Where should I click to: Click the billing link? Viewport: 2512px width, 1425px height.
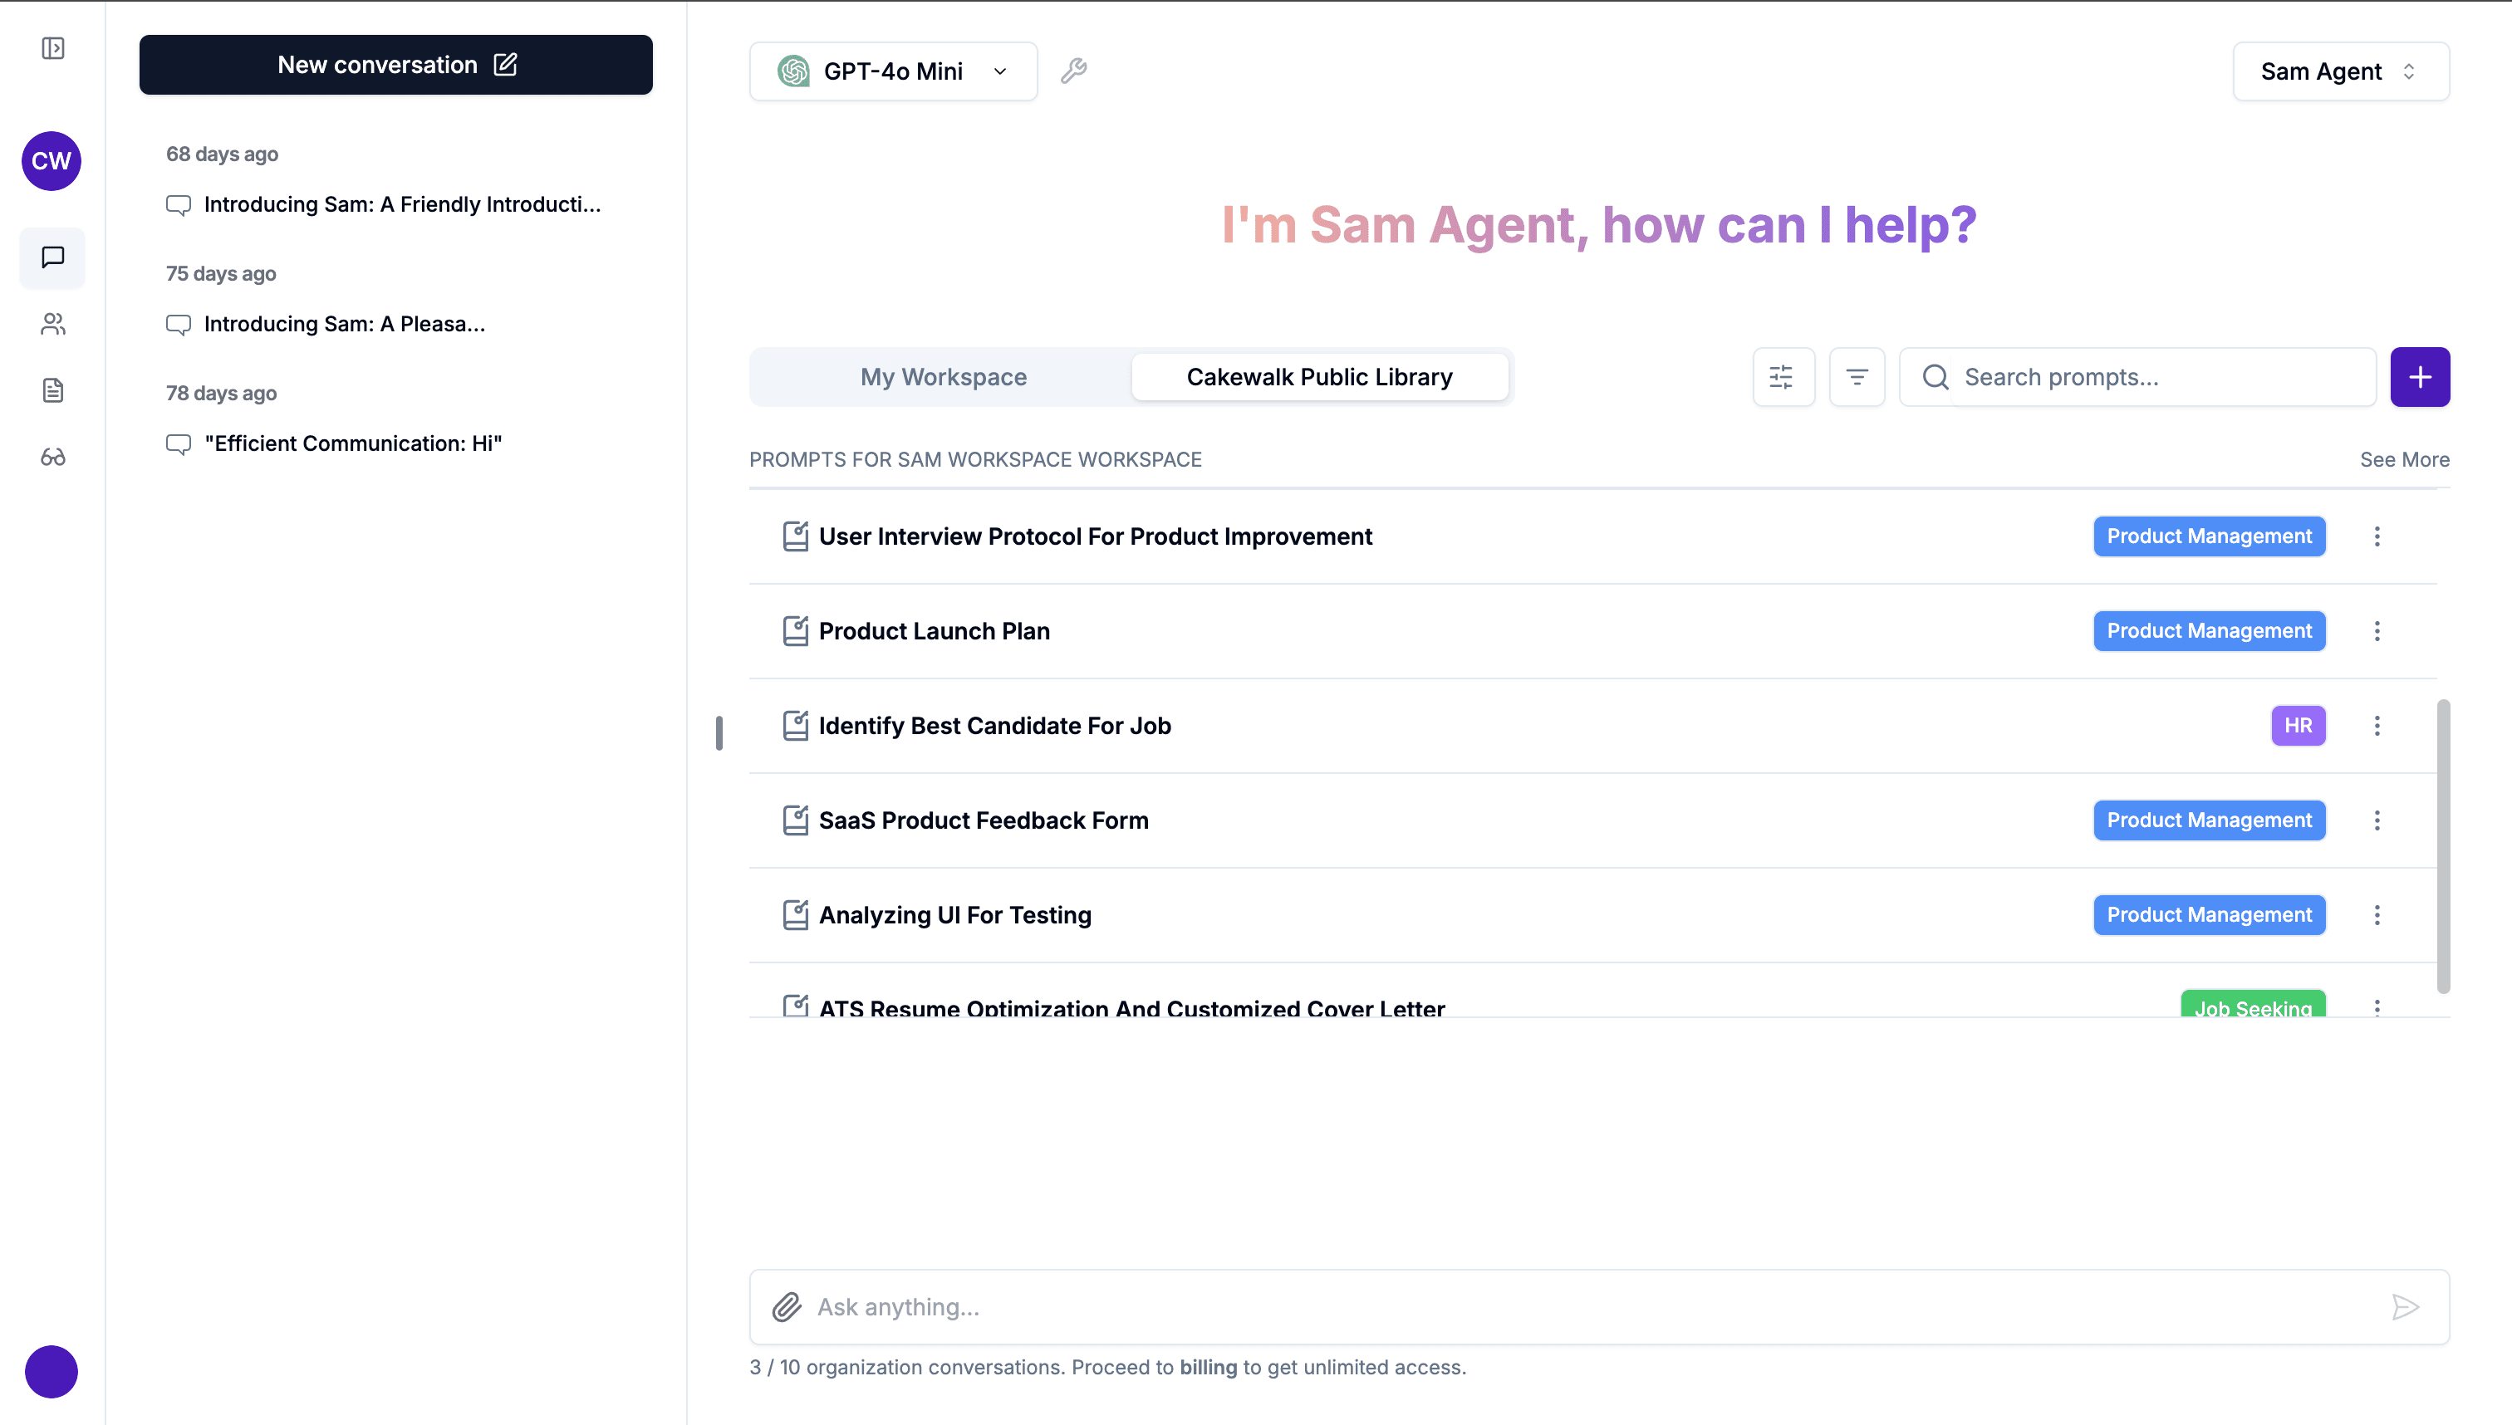(1208, 1367)
